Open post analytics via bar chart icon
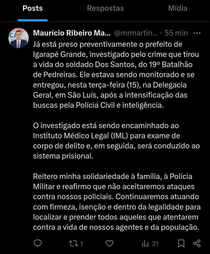 pos(145,243)
